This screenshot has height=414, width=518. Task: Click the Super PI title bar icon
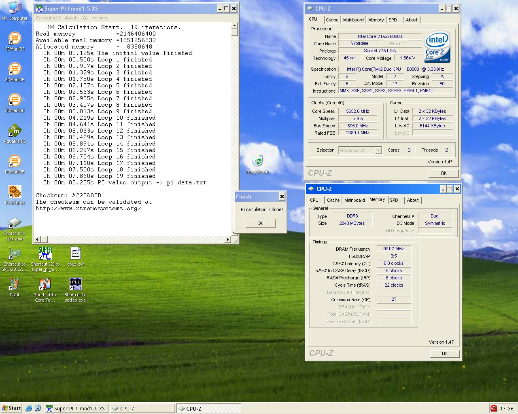[39, 8]
